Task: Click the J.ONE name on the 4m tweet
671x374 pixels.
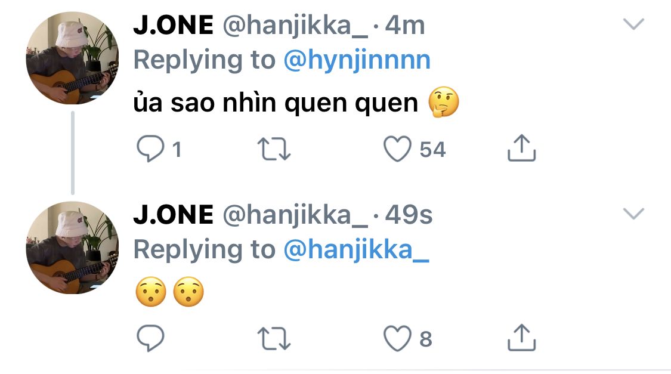Action: [173, 25]
